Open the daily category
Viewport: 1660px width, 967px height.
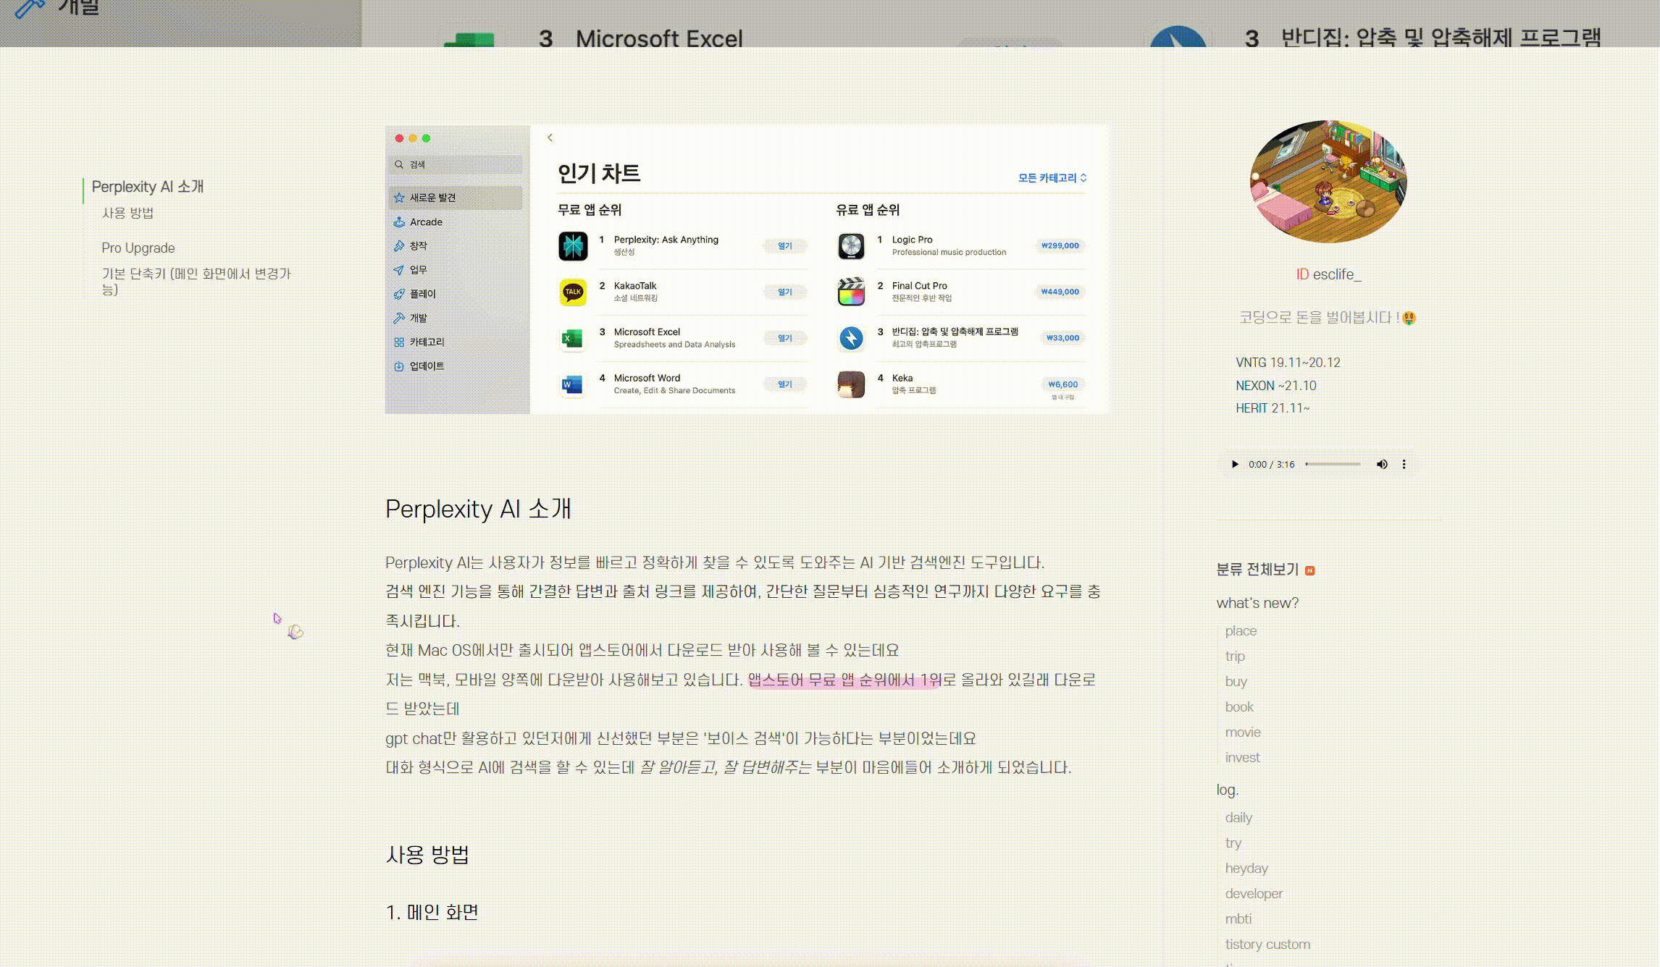[x=1238, y=818]
